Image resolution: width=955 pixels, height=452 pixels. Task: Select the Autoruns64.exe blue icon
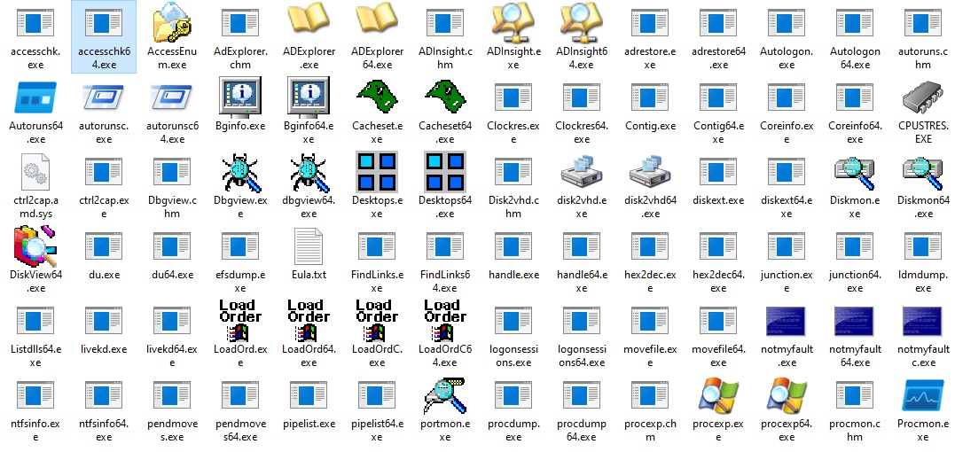[x=35, y=97]
